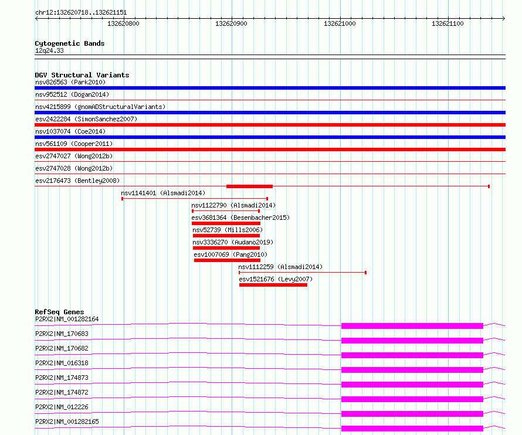
Task: Click nsv1122790 (Alsmadi2014) label
Action: click(x=233, y=205)
